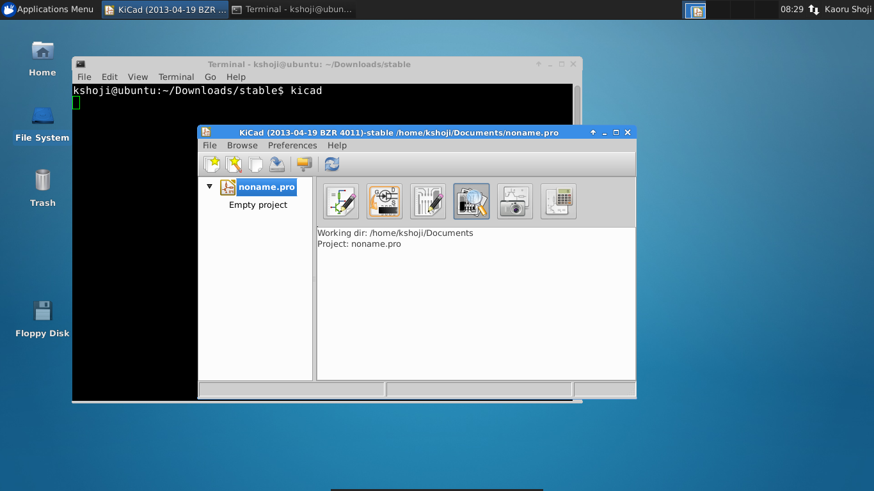Open the KiCad Help menu

click(x=337, y=145)
